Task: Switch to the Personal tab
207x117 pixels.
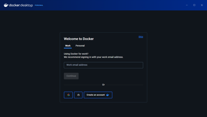Action: coord(80,46)
